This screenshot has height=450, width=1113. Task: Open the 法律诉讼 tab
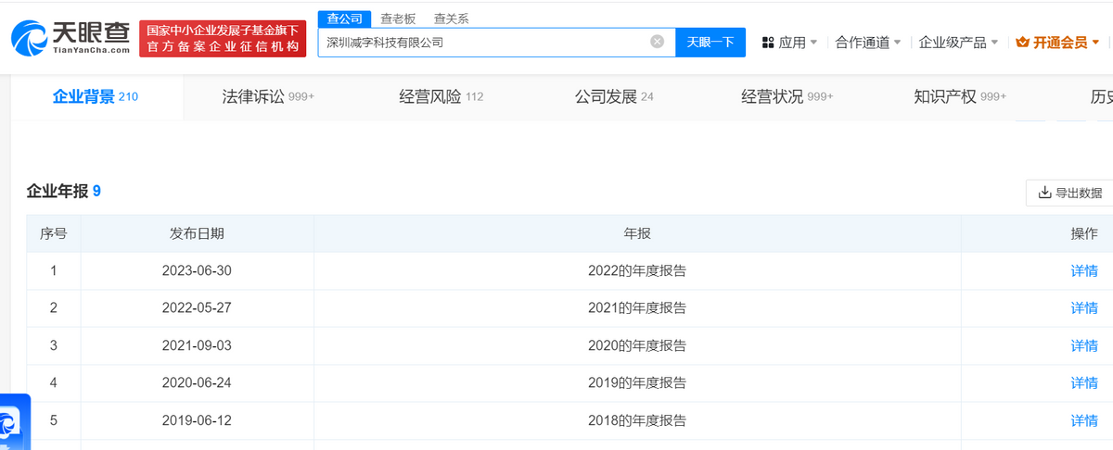point(269,96)
